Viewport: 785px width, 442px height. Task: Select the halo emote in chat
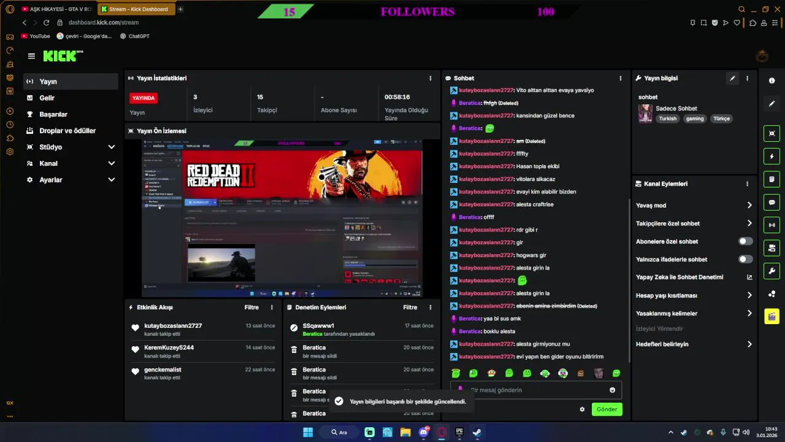pos(456,373)
